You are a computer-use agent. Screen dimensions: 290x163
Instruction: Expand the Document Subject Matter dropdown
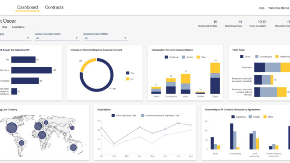(x=106, y=38)
